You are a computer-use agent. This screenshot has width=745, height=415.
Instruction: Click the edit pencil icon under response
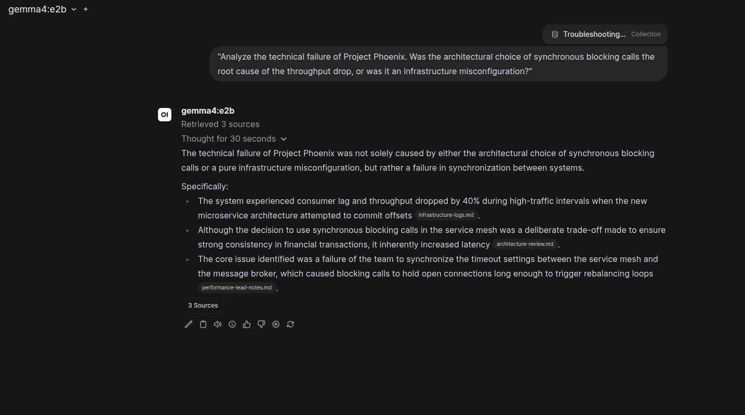(189, 324)
